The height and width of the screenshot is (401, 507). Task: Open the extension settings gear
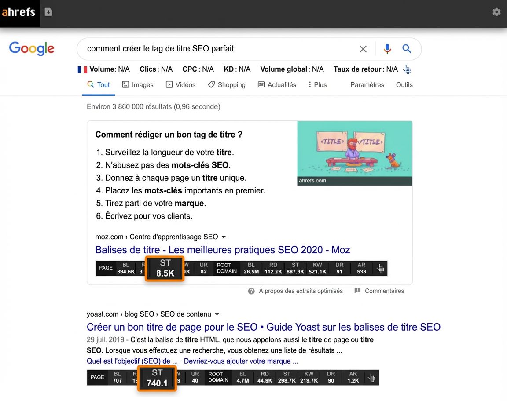point(496,12)
